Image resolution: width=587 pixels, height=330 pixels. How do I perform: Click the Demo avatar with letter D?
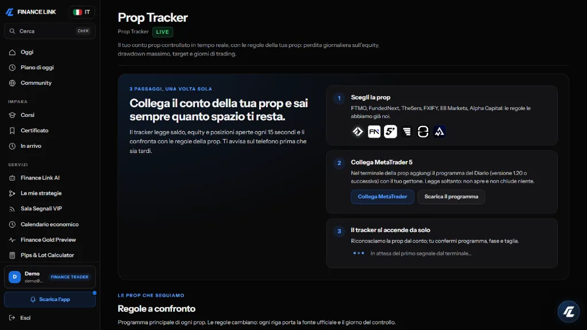[14, 277]
